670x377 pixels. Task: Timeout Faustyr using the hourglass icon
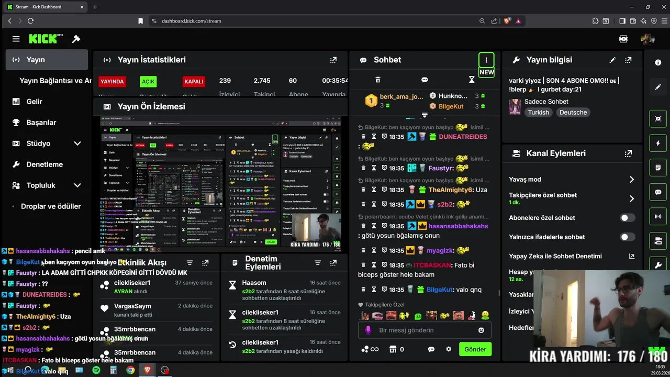click(x=374, y=168)
